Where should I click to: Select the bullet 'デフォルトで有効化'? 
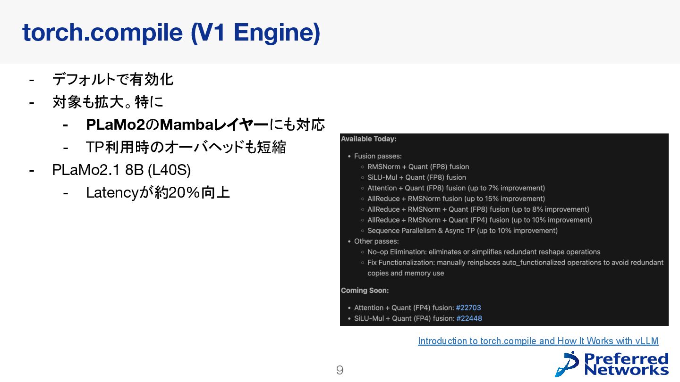[113, 79]
